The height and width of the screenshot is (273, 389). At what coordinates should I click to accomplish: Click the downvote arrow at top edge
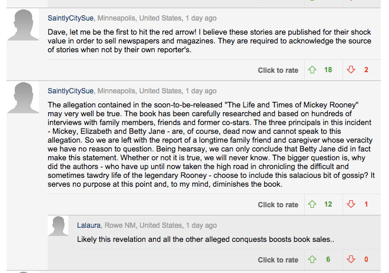pyautogui.click(x=351, y=1)
